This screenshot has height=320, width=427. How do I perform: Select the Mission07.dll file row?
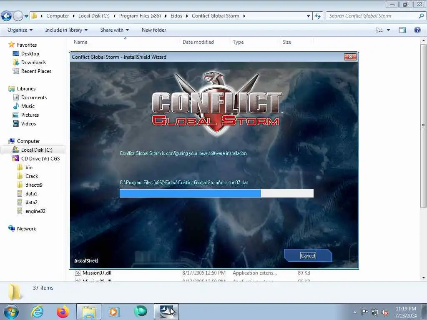tap(193, 272)
